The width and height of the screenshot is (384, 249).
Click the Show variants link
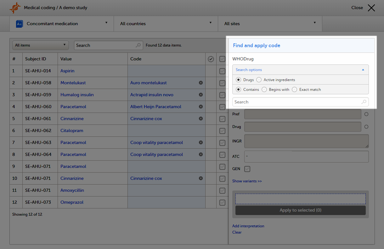247,181
